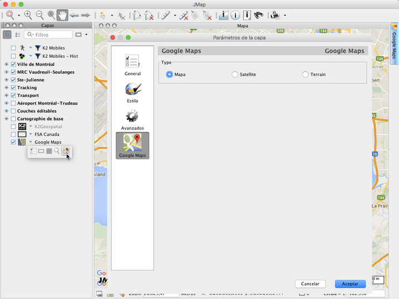Select the Mapa map type
The height and width of the screenshot is (299, 399).
[x=169, y=74]
